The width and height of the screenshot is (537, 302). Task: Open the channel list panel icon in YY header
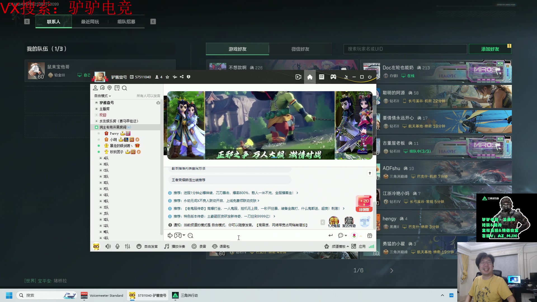tap(321, 77)
